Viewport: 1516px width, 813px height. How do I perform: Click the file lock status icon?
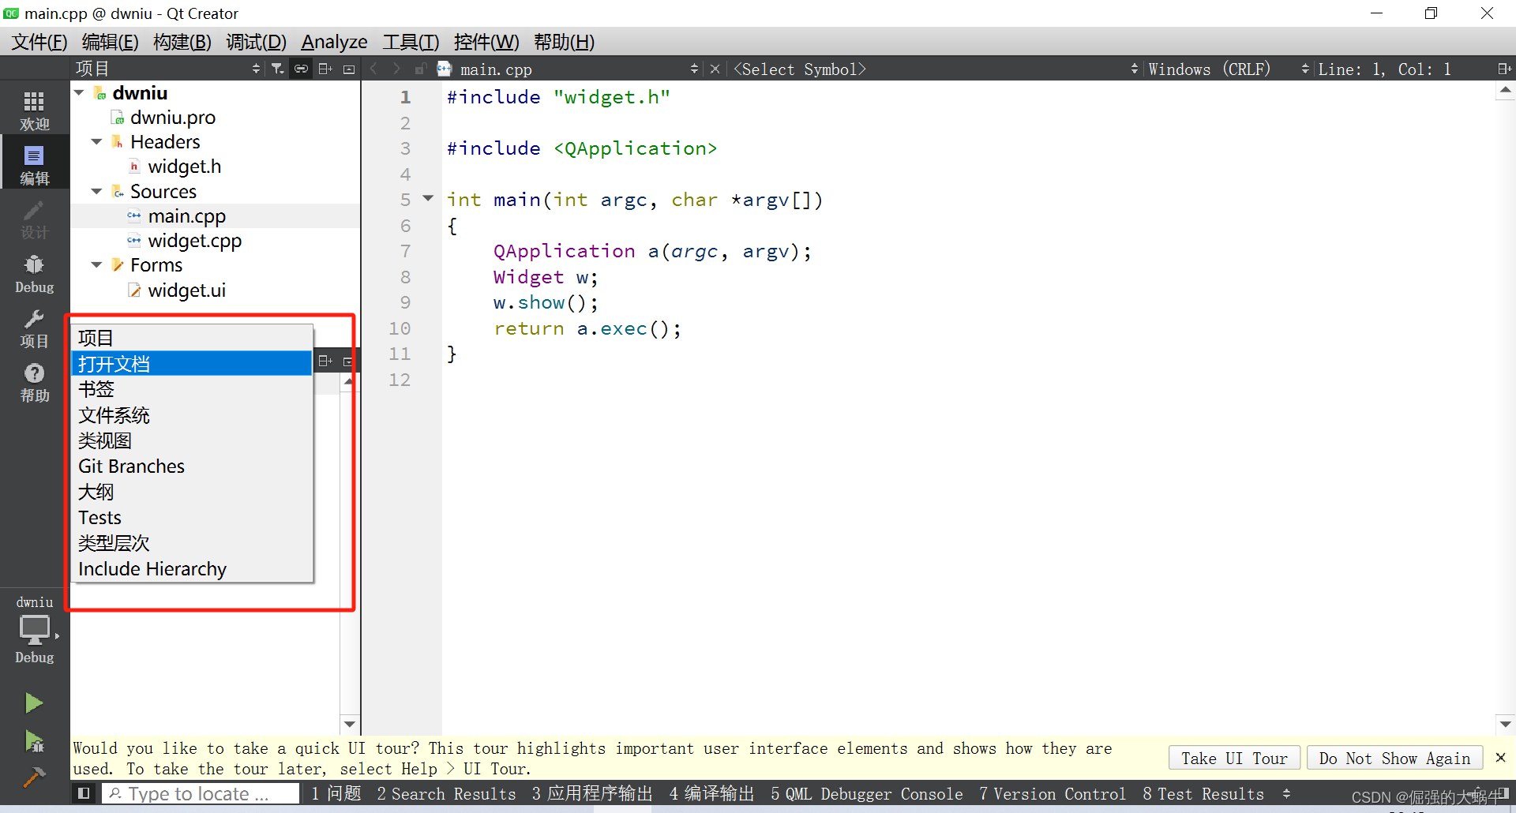coord(421,69)
